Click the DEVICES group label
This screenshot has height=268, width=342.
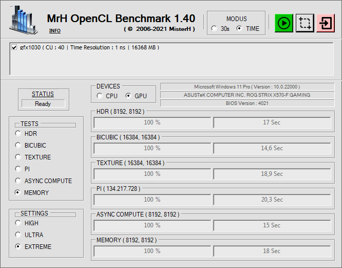[x=108, y=86]
